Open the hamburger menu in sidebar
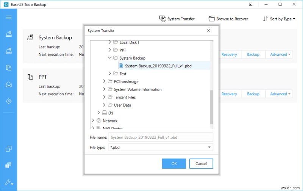 [8, 17]
